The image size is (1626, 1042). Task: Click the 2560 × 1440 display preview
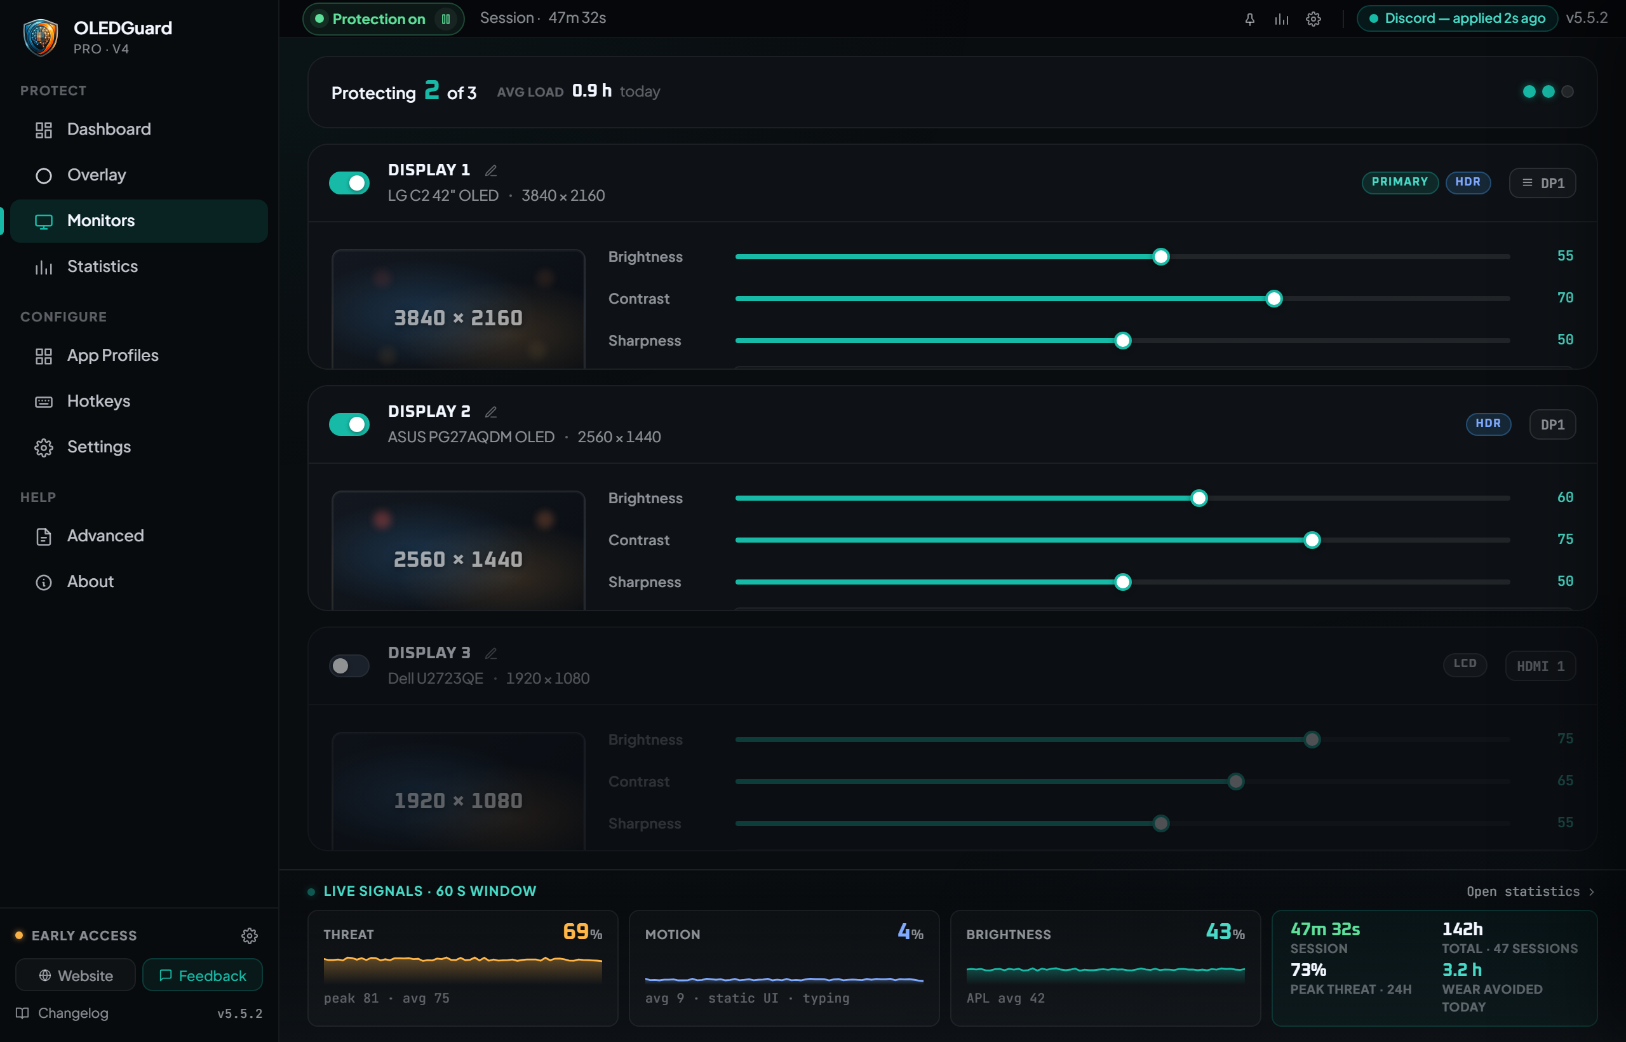[x=458, y=551]
